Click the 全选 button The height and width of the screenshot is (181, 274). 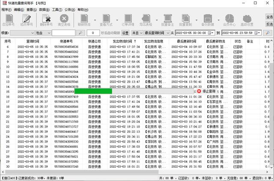(269, 17)
